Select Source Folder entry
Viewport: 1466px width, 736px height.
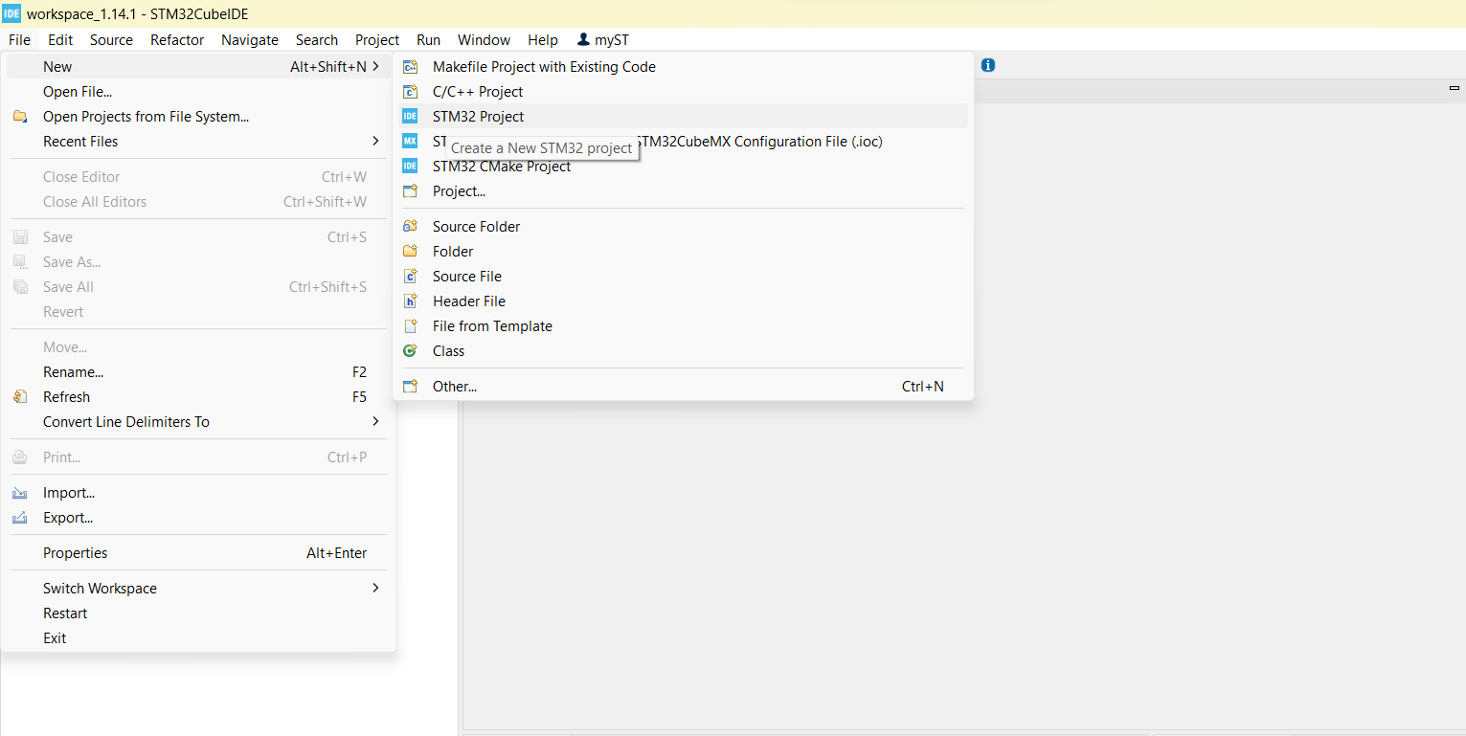[x=683, y=227]
